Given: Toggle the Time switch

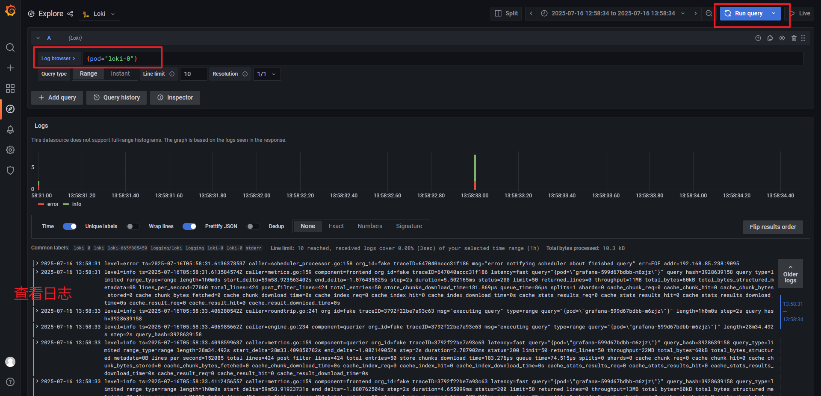Looking at the screenshot, I should (x=70, y=226).
